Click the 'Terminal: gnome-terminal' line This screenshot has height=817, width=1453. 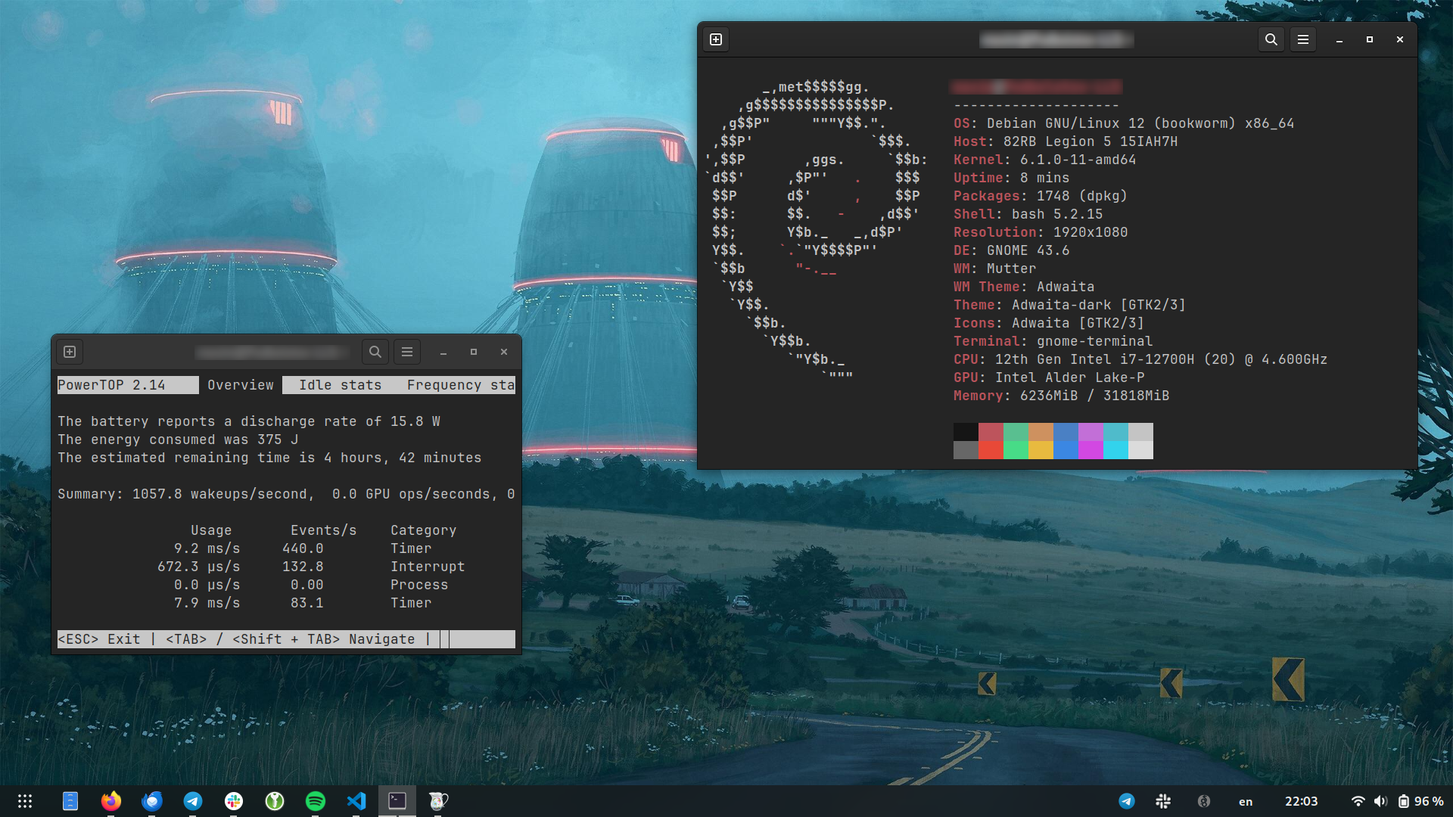click(1053, 341)
